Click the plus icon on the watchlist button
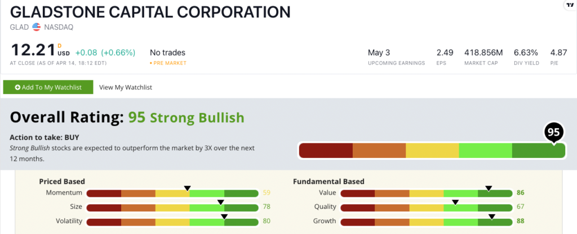 pyautogui.click(x=18, y=87)
